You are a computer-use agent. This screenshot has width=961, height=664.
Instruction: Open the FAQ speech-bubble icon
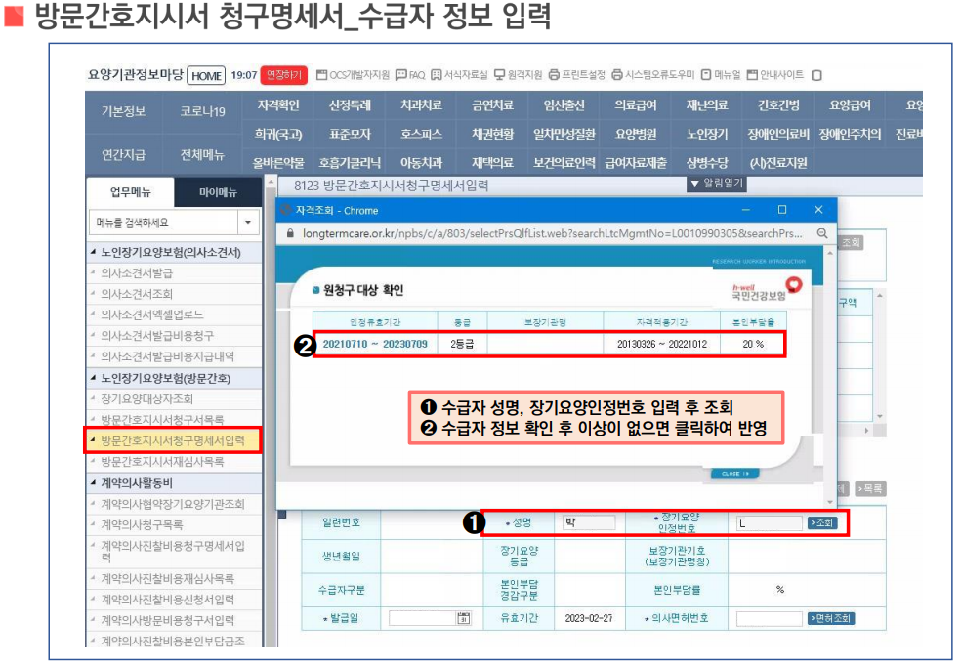pos(400,75)
